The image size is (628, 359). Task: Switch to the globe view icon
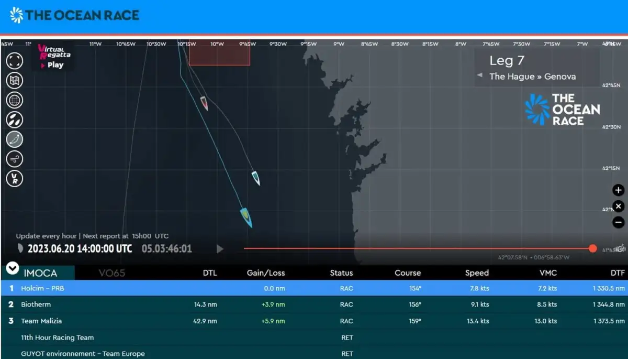14,100
